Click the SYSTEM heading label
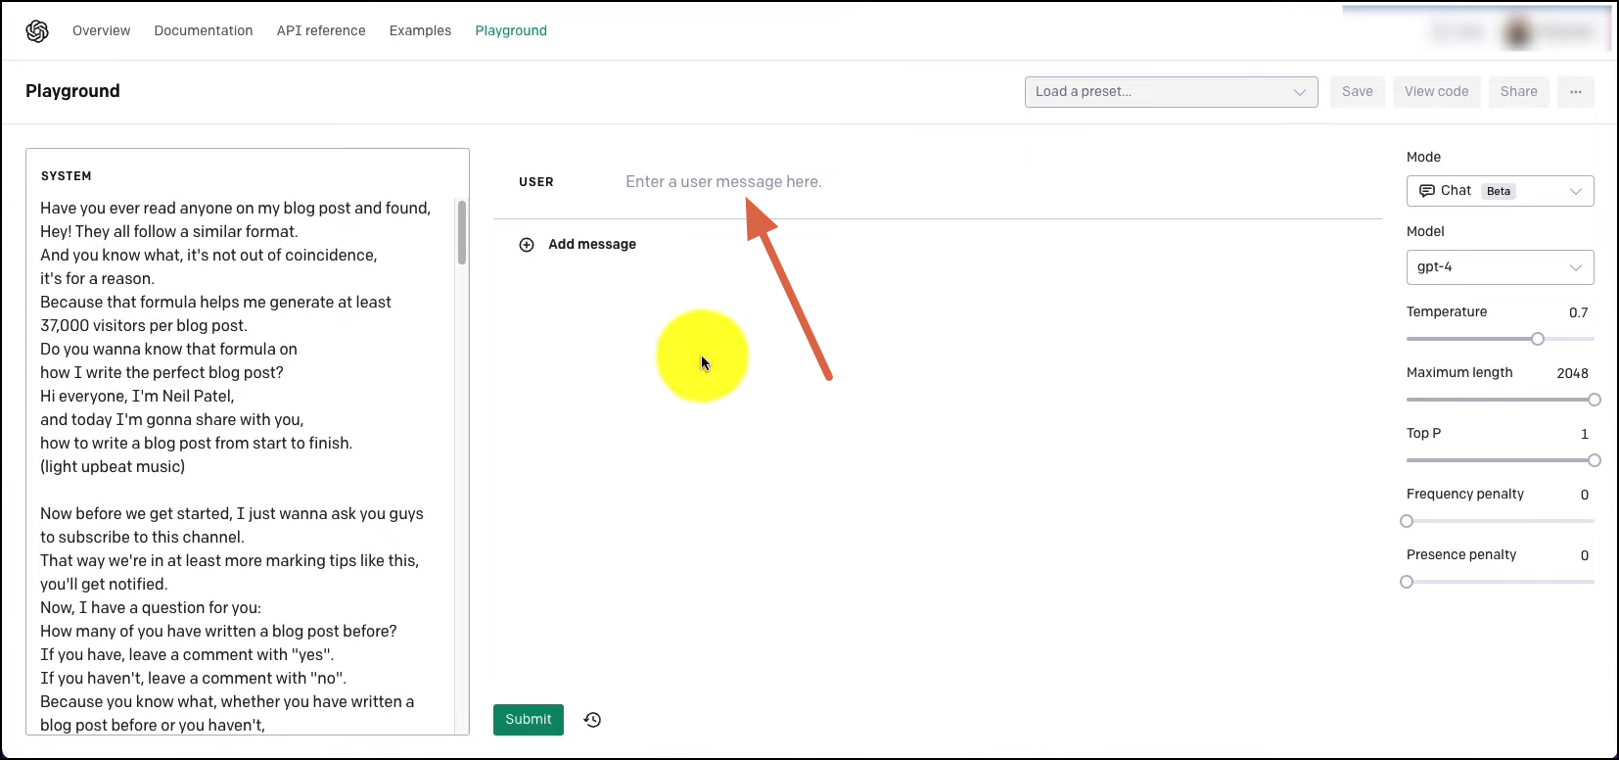 (67, 176)
